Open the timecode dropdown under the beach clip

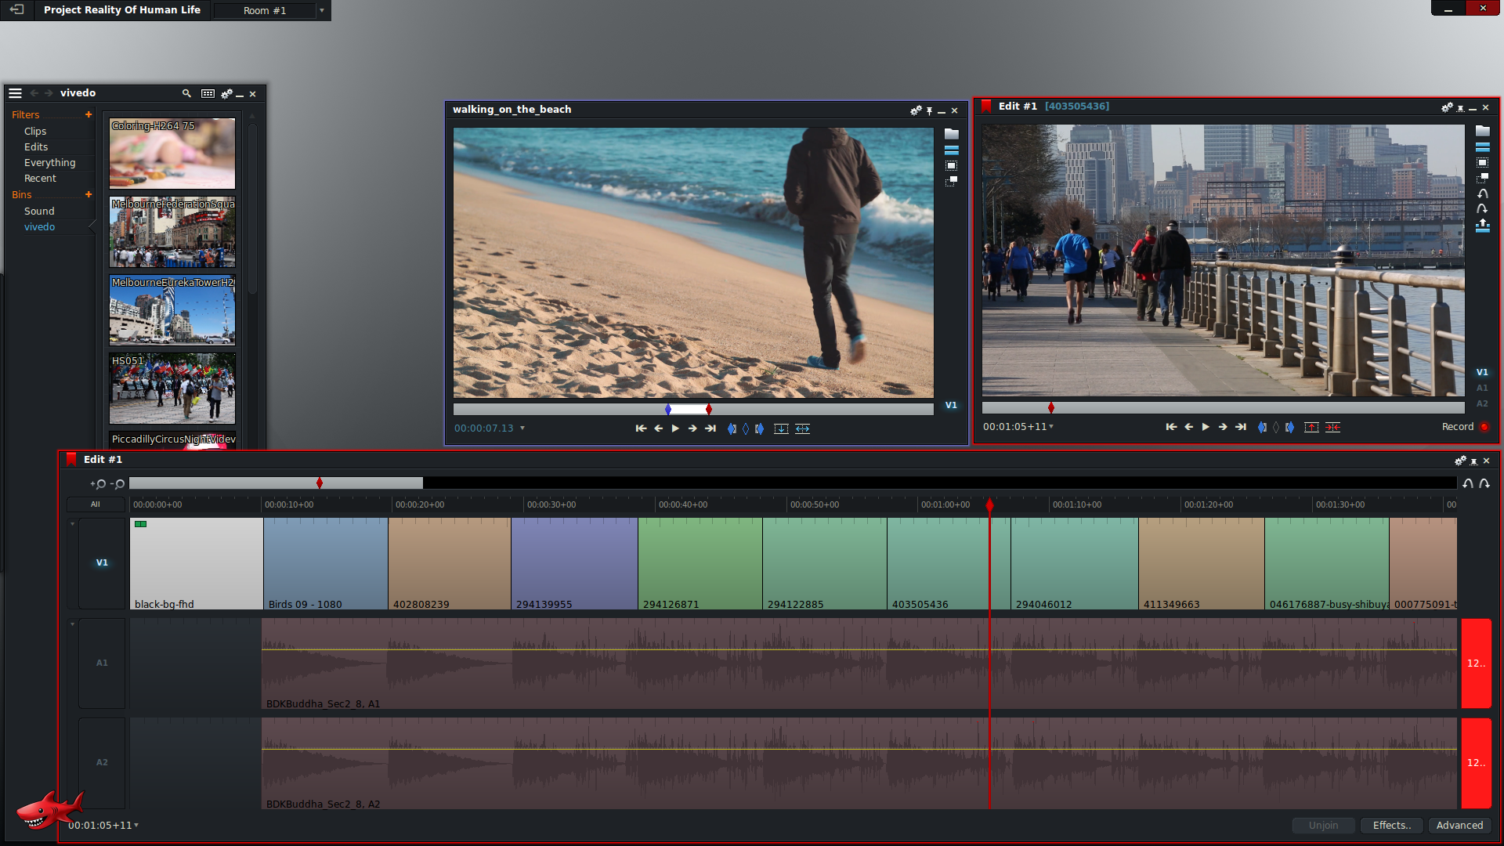click(521, 428)
